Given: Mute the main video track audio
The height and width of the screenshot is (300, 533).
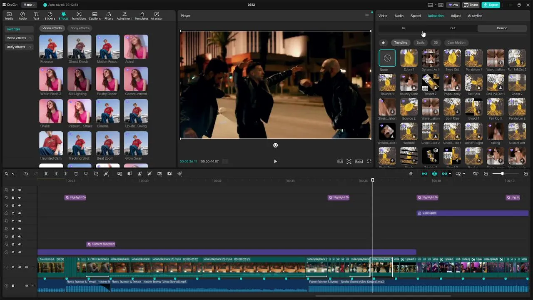Looking at the screenshot, I should pyautogui.click(x=26, y=267).
